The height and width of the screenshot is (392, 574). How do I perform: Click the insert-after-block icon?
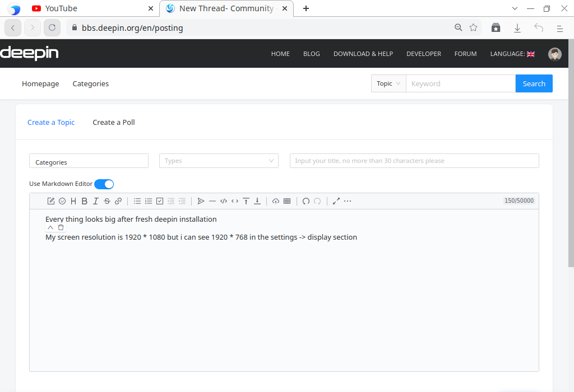(x=257, y=201)
